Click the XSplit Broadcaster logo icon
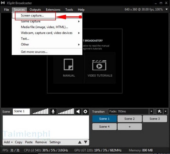The width and height of the screenshot is (170, 154). pos(3,3)
